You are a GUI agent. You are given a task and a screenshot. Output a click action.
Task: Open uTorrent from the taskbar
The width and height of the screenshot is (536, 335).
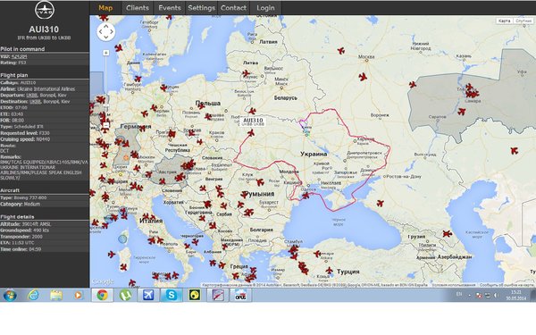pyautogui.click(x=125, y=295)
